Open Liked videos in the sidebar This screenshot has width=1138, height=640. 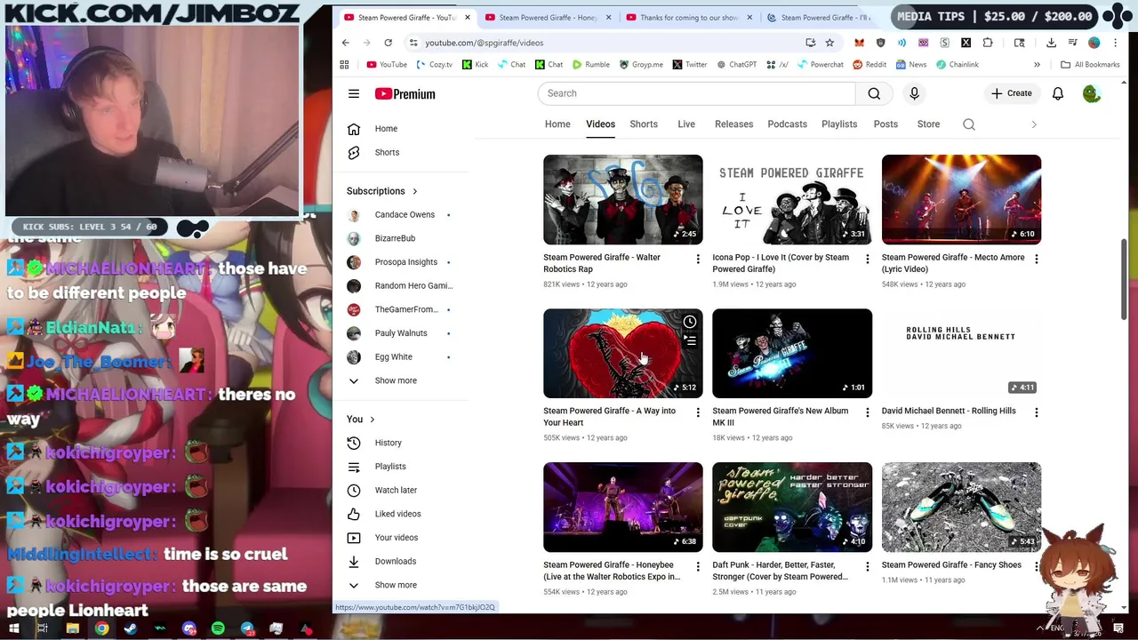pyautogui.click(x=397, y=514)
